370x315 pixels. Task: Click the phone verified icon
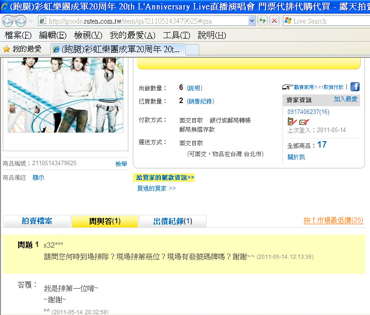point(292,121)
